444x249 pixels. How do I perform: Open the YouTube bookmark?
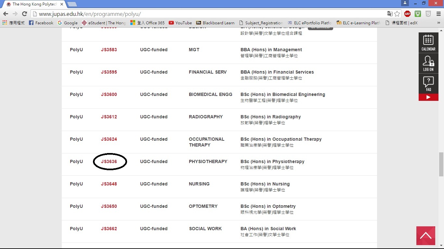(180, 23)
